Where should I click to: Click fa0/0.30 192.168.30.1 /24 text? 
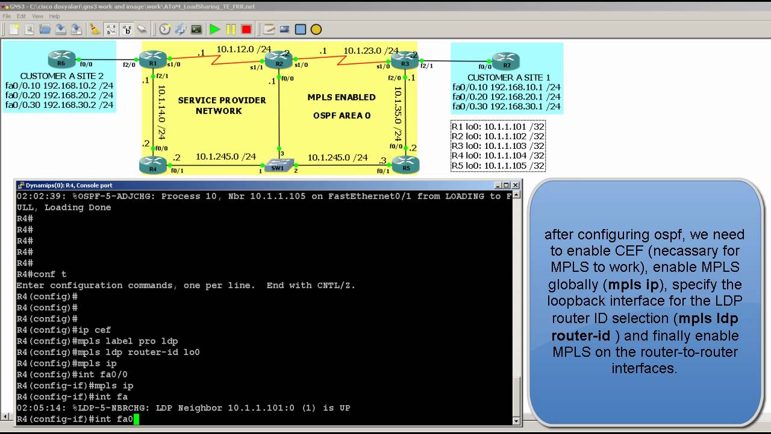click(x=507, y=106)
